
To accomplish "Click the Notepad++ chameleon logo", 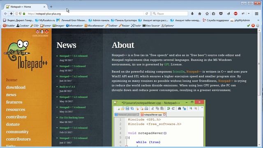I will coord(26,55).
